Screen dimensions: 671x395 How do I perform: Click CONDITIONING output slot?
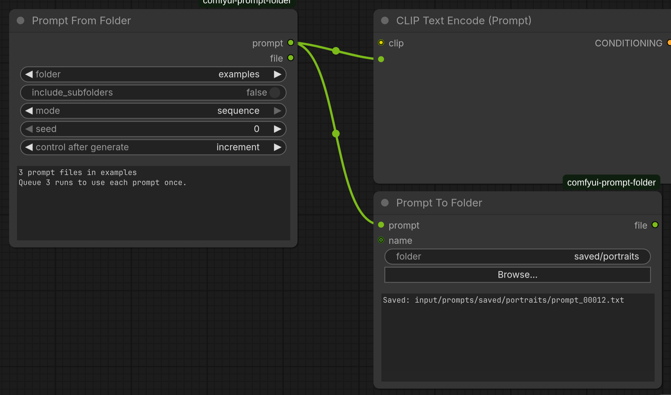pyautogui.click(x=669, y=43)
